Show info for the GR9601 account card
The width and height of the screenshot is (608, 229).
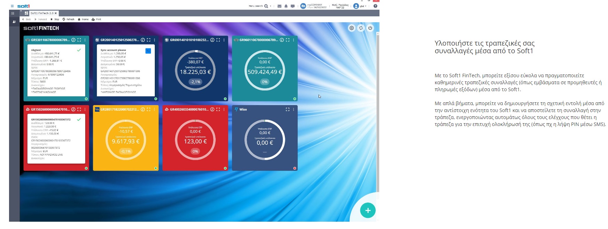[x=282, y=40]
